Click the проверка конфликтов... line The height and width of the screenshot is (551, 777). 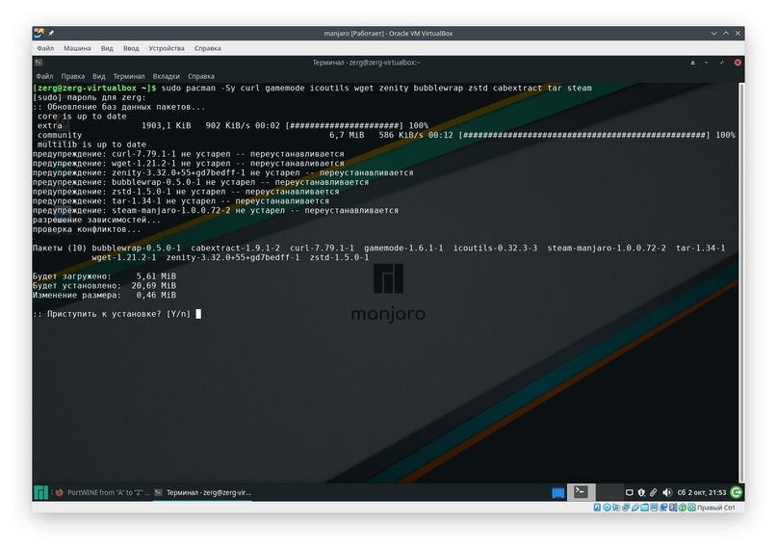[87, 229]
